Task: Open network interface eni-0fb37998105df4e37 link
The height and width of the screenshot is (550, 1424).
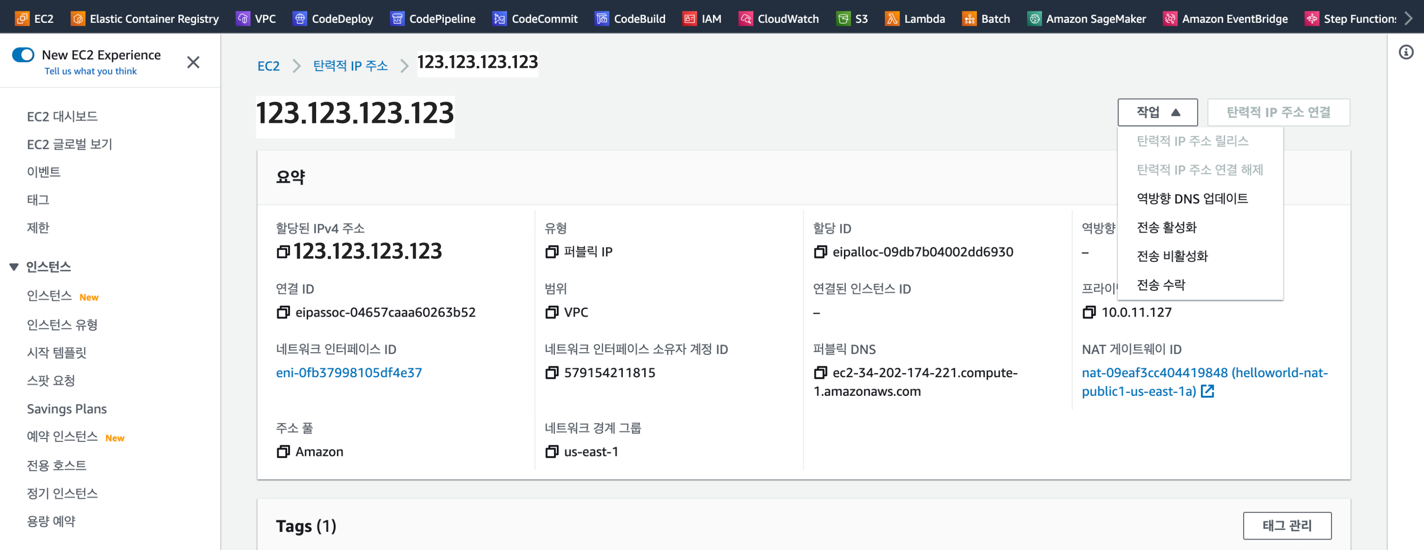Action: 348,373
